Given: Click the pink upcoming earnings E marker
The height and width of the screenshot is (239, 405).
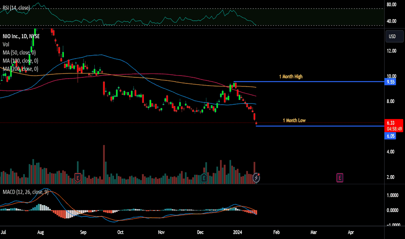Looking at the screenshot, I should pyautogui.click(x=340, y=178).
